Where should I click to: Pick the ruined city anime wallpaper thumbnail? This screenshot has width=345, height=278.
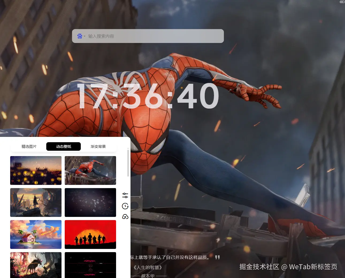[36, 202]
